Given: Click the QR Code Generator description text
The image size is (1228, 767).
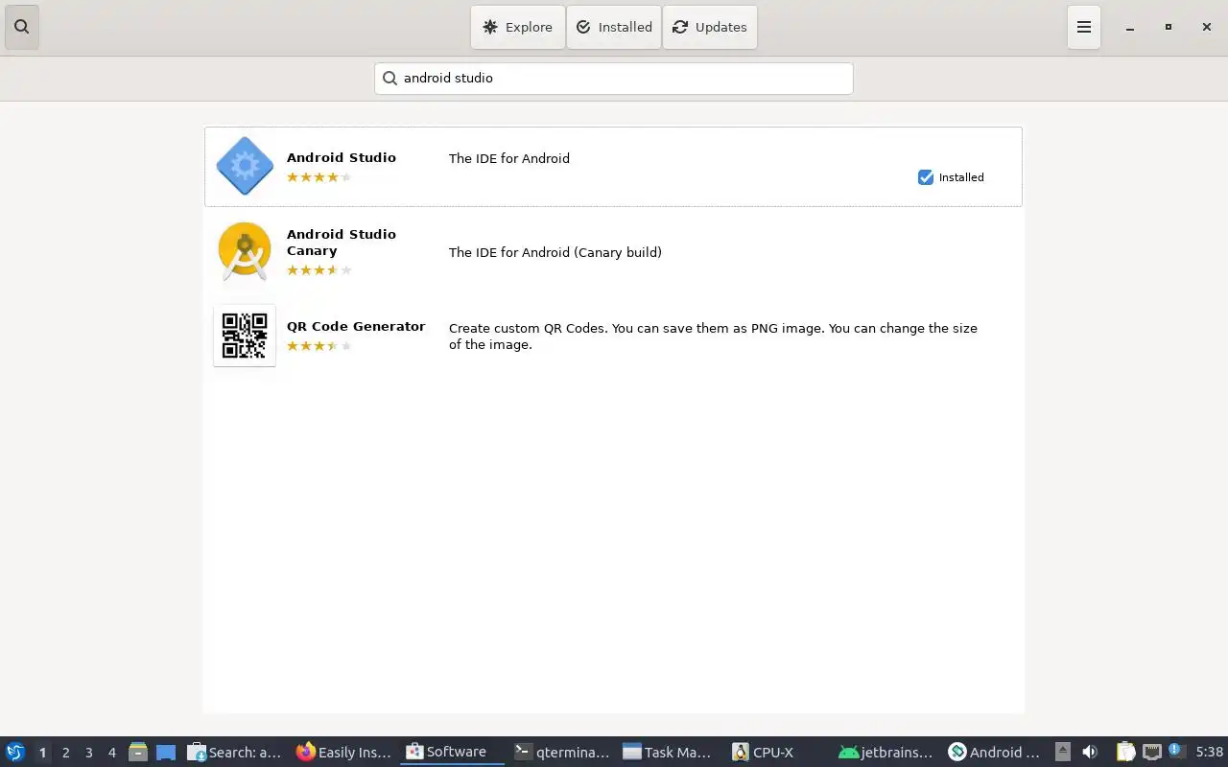Looking at the screenshot, I should [713, 336].
